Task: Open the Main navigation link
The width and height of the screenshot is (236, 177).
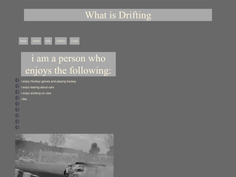Action: pyautogui.click(x=23, y=41)
